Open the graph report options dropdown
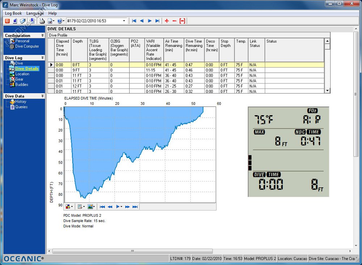 pyautogui.click(x=81, y=207)
